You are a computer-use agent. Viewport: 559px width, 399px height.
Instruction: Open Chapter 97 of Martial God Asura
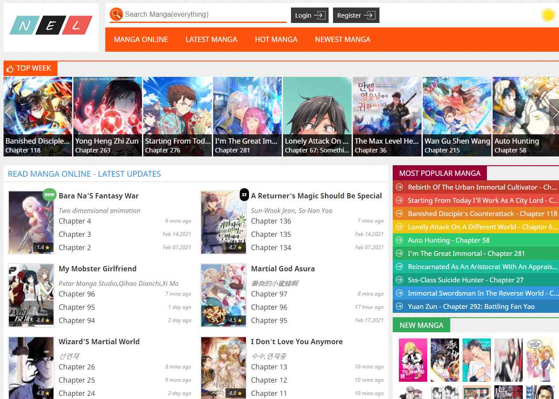pos(269,294)
